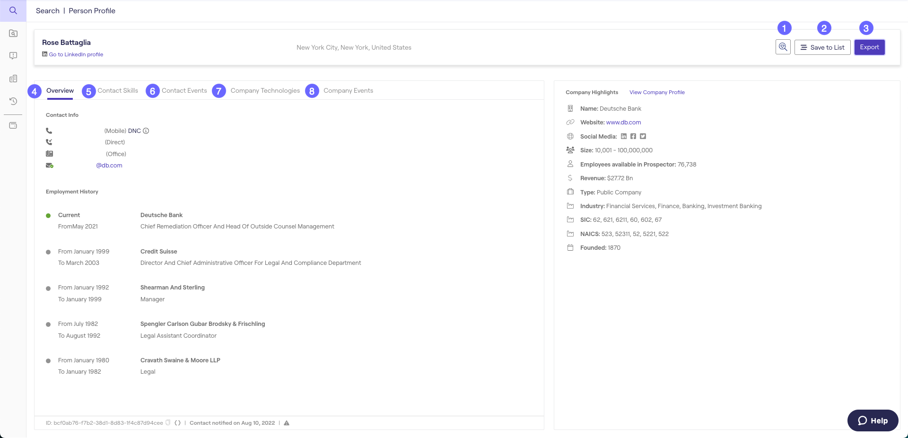Click the calendar icon beside Founded
The image size is (908, 438).
[570, 247]
